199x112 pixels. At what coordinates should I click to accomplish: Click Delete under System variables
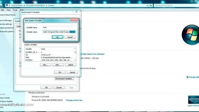[x=71, y=65]
